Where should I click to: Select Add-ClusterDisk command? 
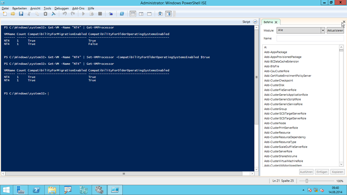(x=274, y=85)
